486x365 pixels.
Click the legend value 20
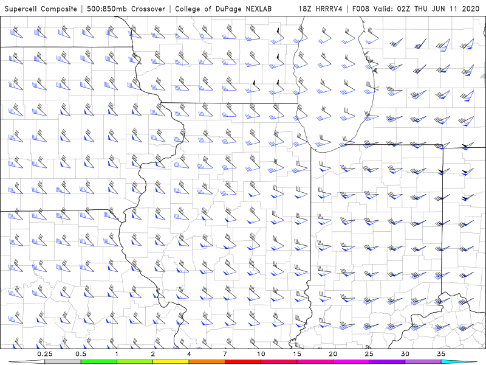pyautogui.click(x=333, y=354)
